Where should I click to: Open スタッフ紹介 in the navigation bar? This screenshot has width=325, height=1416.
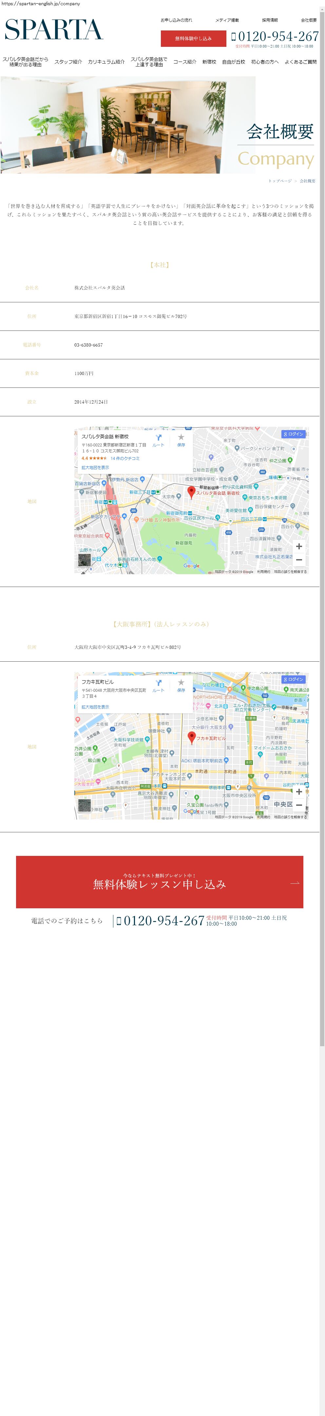coord(68,62)
